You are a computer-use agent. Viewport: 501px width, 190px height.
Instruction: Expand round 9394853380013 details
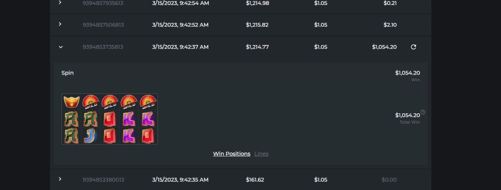60,179
